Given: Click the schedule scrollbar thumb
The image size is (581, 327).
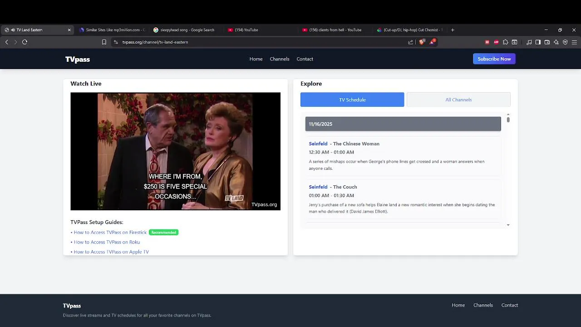Looking at the screenshot, I should pyautogui.click(x=508, y=120).
